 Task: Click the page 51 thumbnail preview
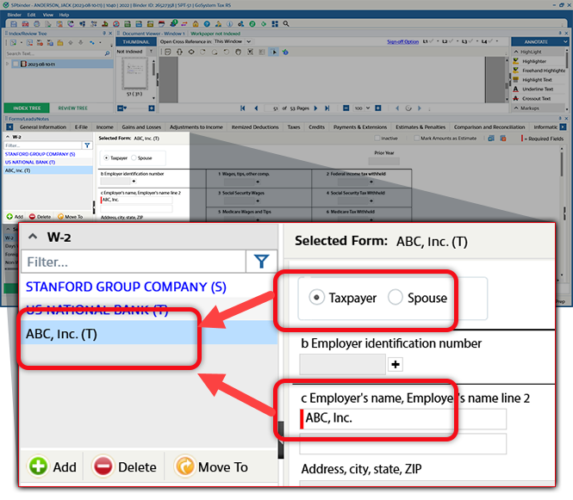point(134,73)
